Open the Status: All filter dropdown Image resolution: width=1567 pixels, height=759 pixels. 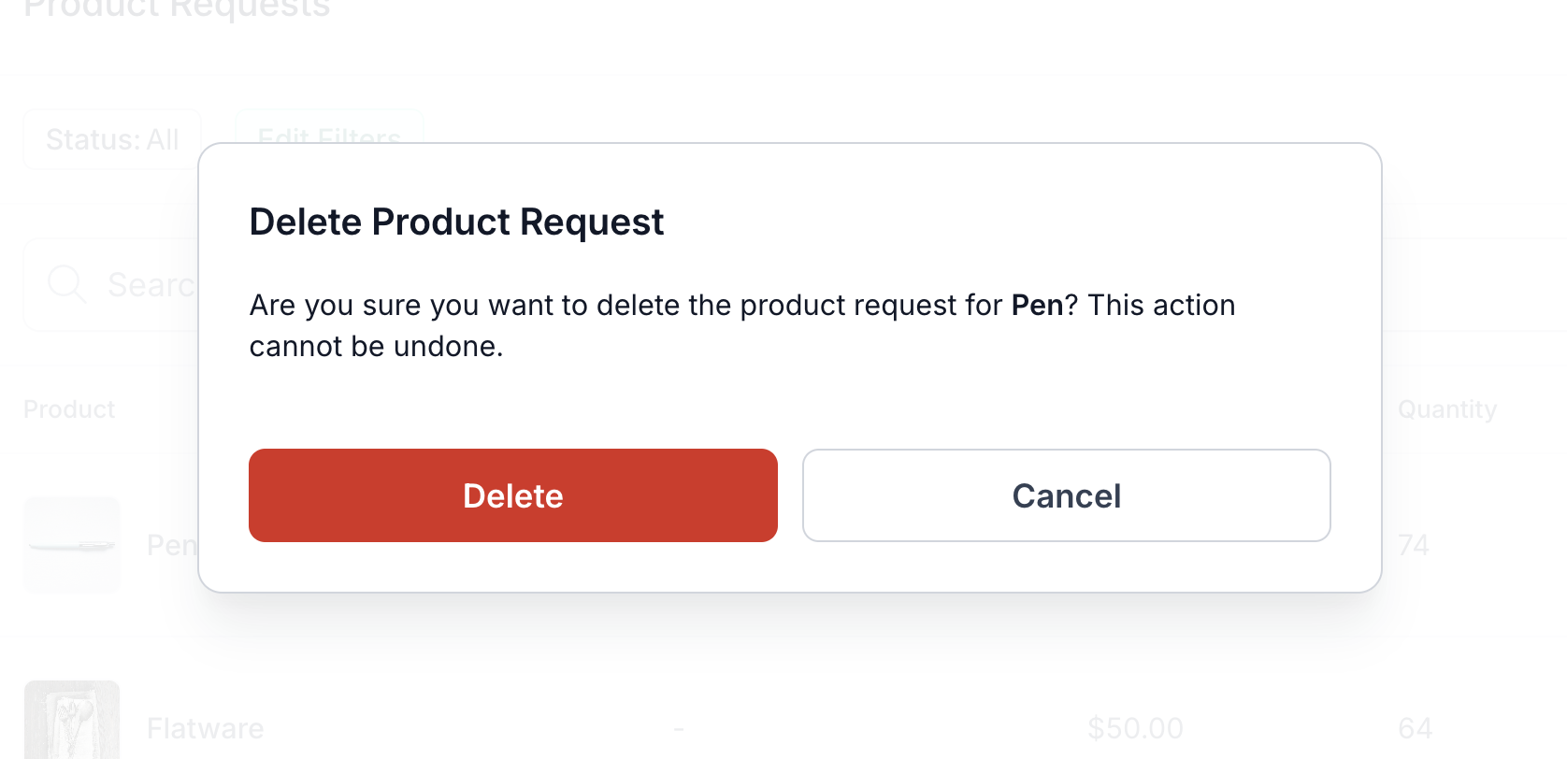tap(112, 139)
